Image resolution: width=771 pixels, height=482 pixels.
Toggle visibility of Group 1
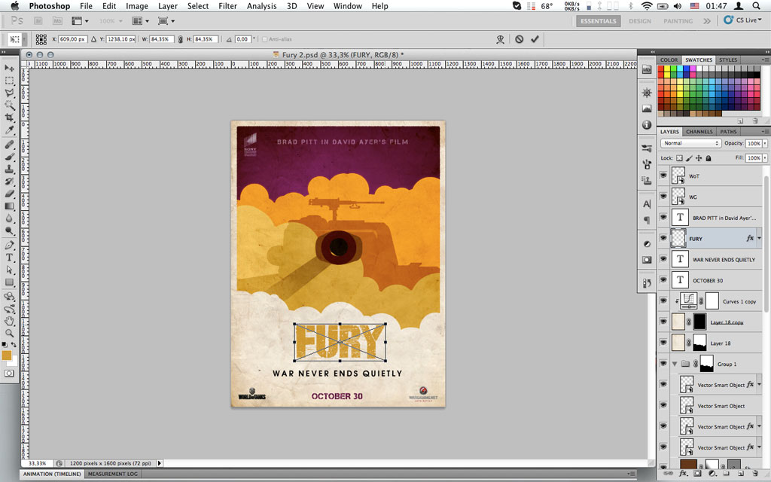(663, 364)
